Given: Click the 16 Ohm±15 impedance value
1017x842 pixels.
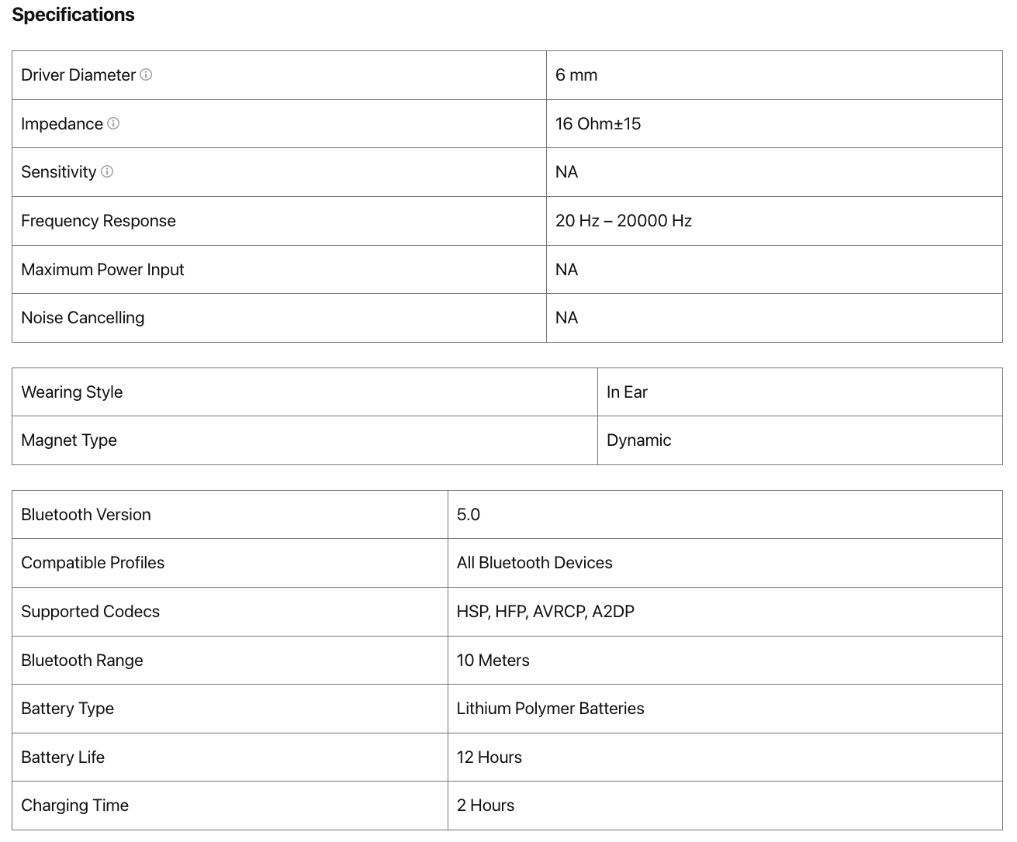Looking at the screenshot, I should (x=598, y=124).
